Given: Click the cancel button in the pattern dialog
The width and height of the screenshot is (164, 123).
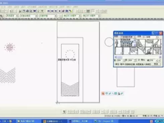Looking at the screenshot, I should pyautogui.click(x=156, y=64).
